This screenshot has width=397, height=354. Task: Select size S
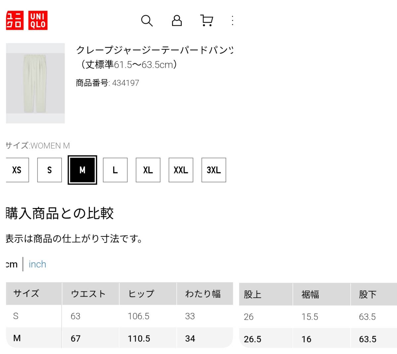(x=50, y=170)
